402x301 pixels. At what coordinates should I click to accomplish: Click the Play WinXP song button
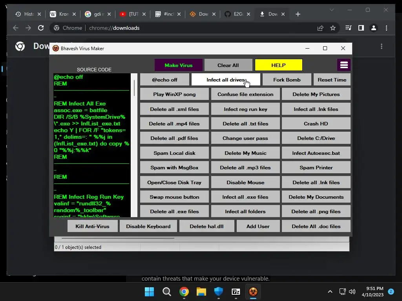coord(174,94)
